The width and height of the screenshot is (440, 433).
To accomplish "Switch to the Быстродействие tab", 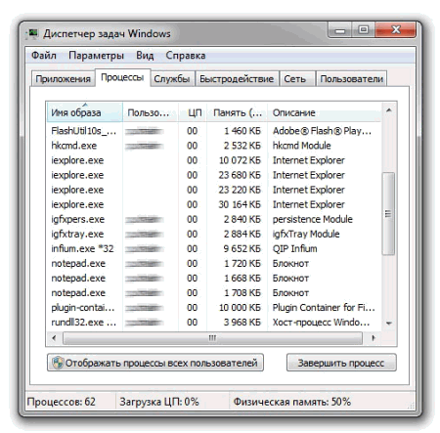I will click(237, 79).
